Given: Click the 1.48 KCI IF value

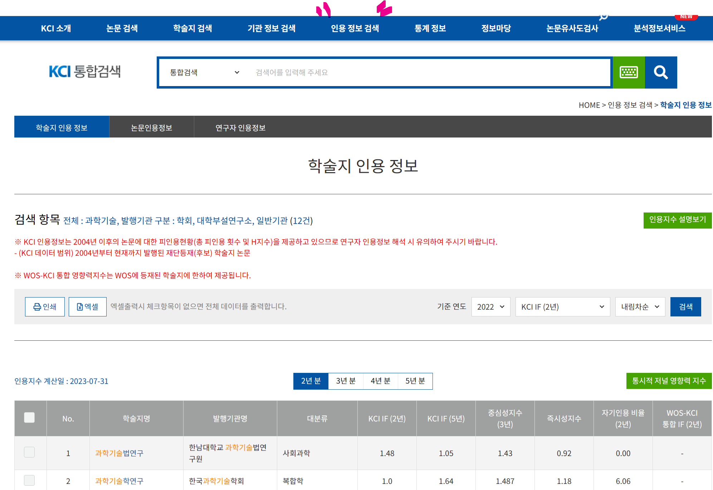Looking at the screenshot, I should (387, 453).
